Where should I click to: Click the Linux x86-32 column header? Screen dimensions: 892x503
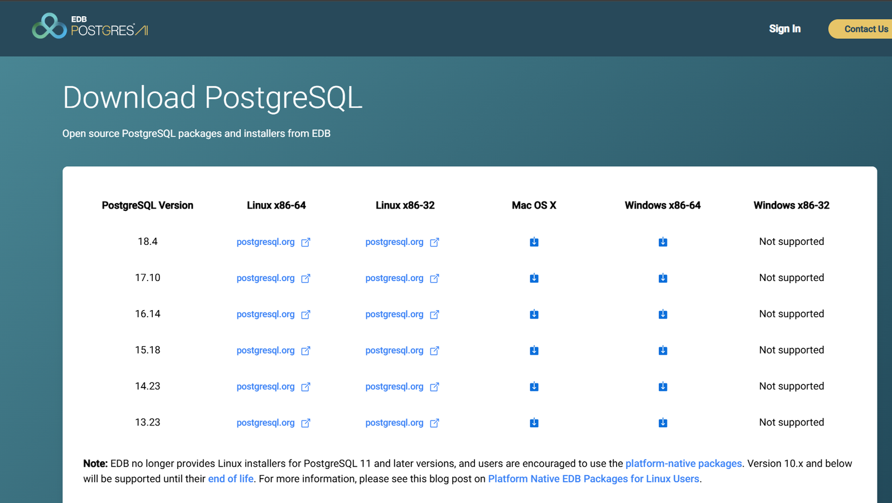click(x=405, y=205)
